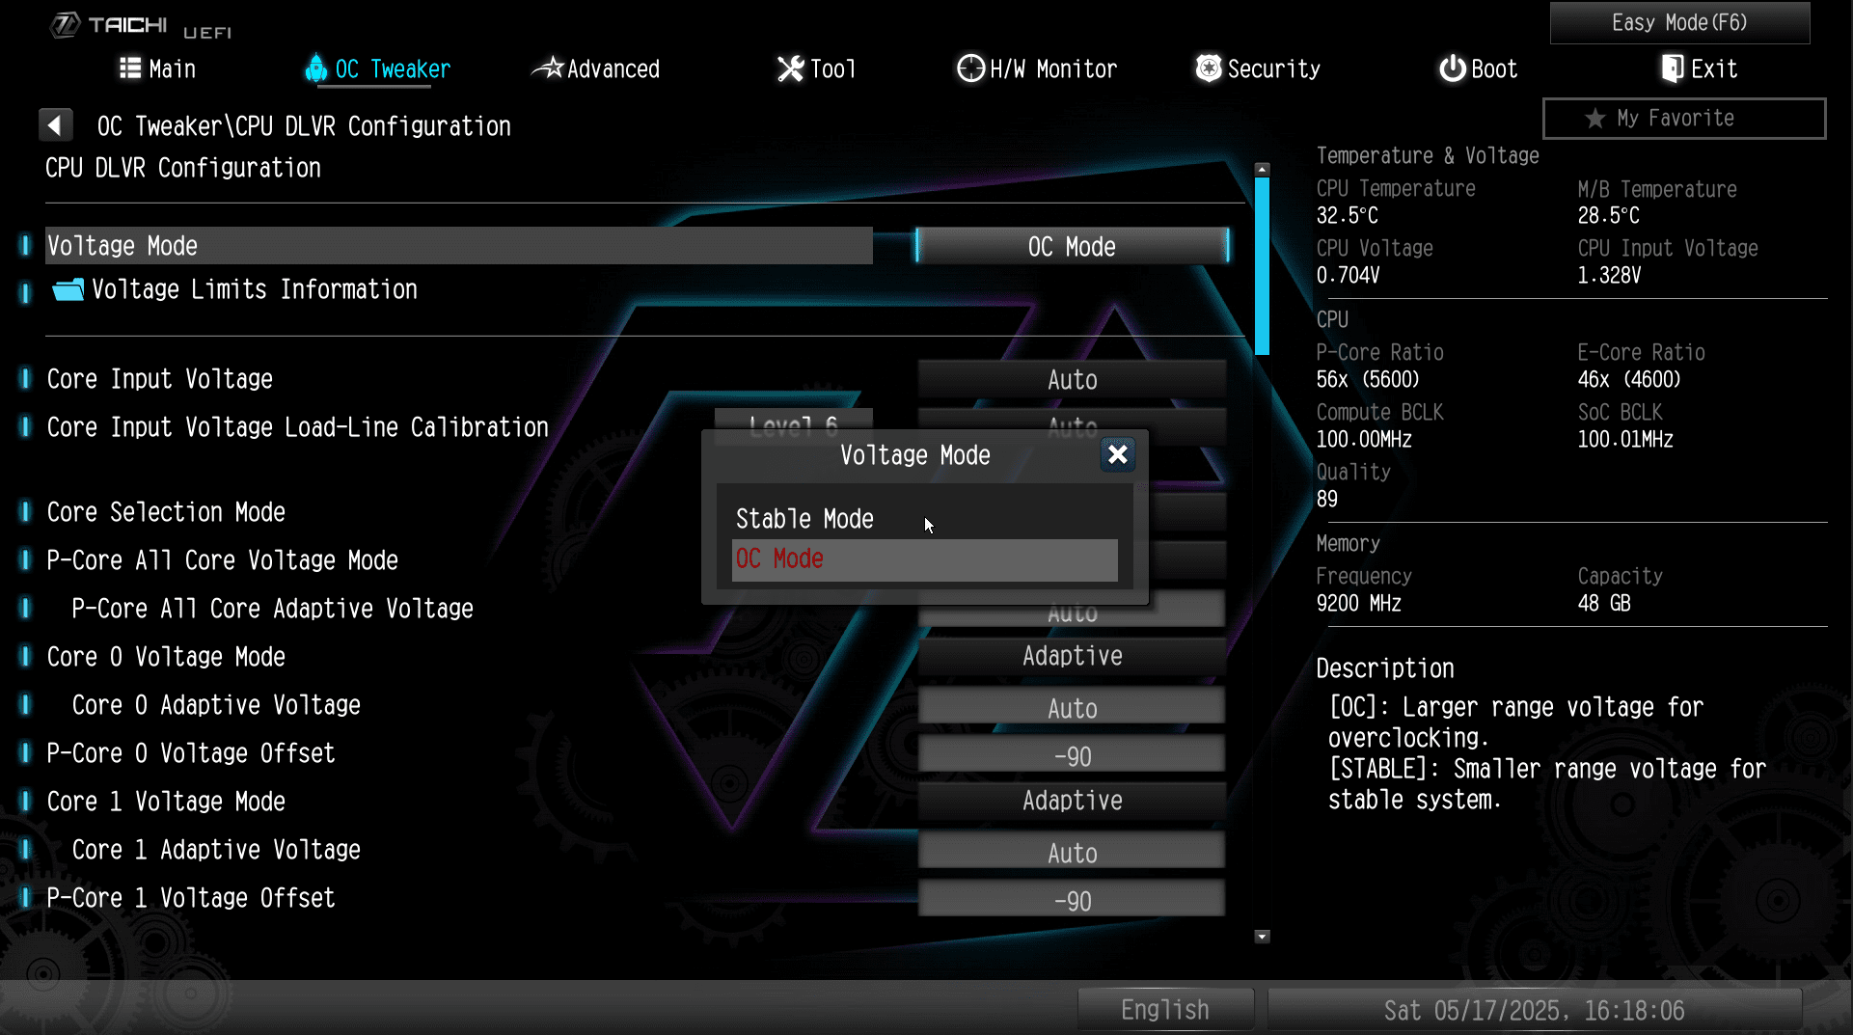Click the back arrow icon beside OC Tweaker path

(x=55, y=125)
